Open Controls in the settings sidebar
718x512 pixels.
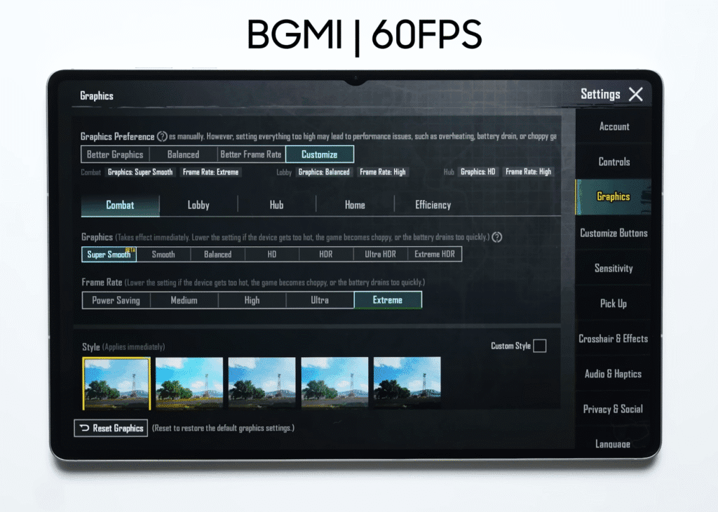pos(614,162)
